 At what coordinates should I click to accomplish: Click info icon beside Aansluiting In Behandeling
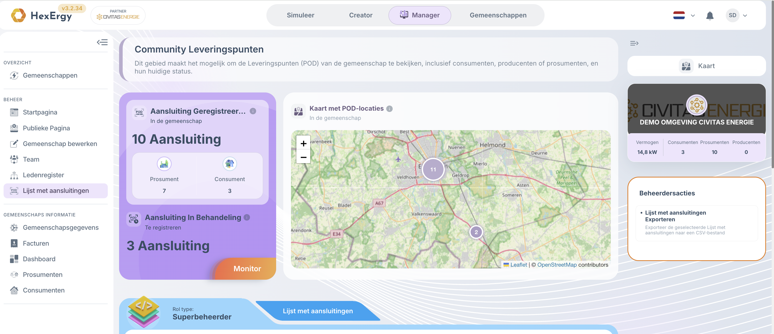[247, 217]
